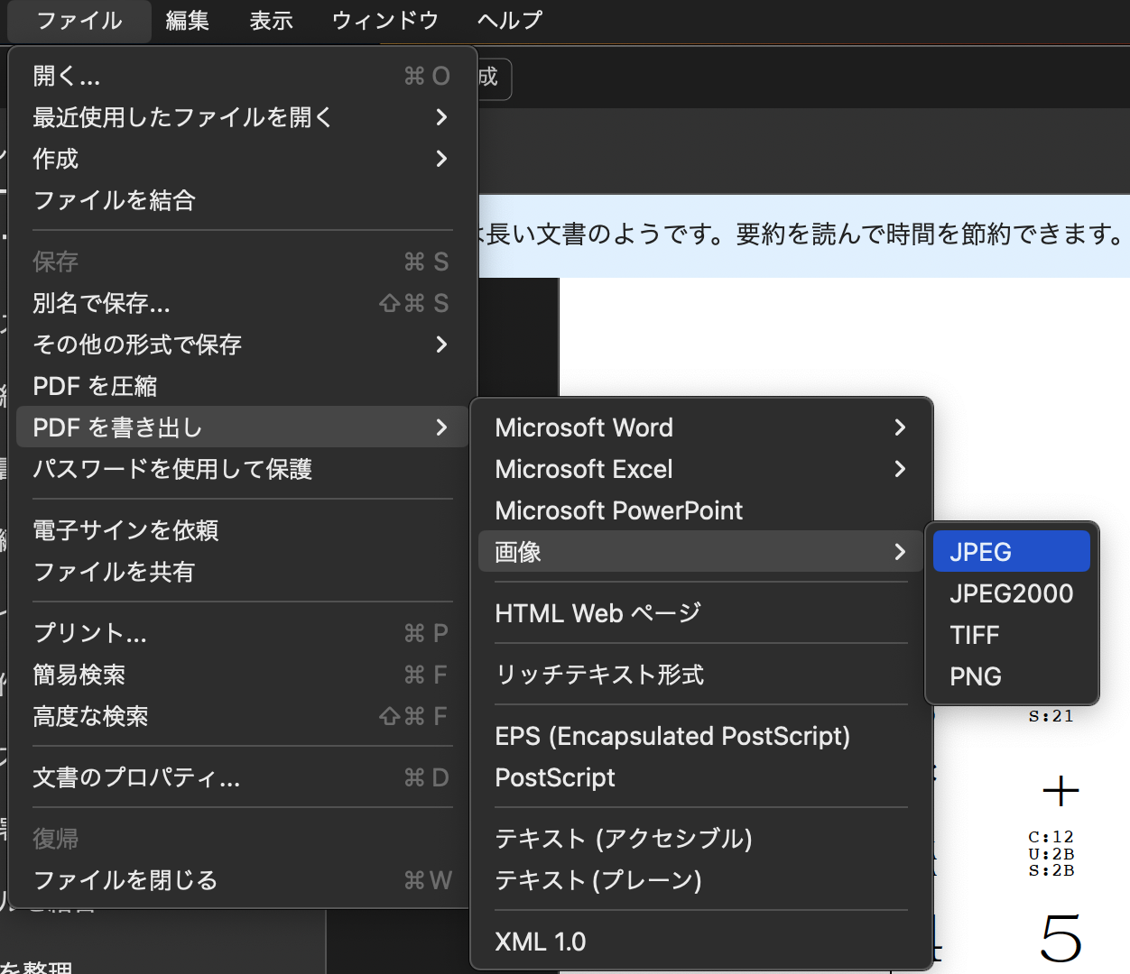This screenshot has width=1130, height=974.
Task: Select PNG image format
Action: 1012,676
